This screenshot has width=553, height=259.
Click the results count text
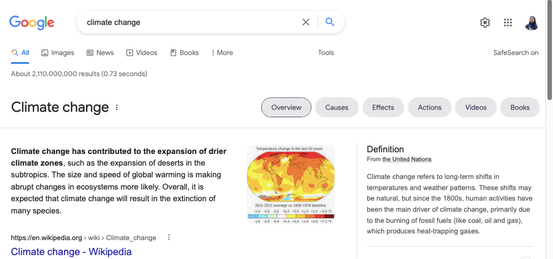pos(79,74)
